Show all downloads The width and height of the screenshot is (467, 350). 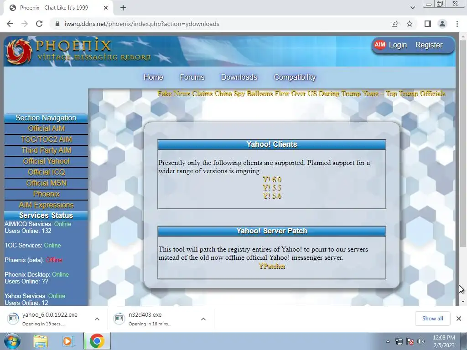click(432, 319)
